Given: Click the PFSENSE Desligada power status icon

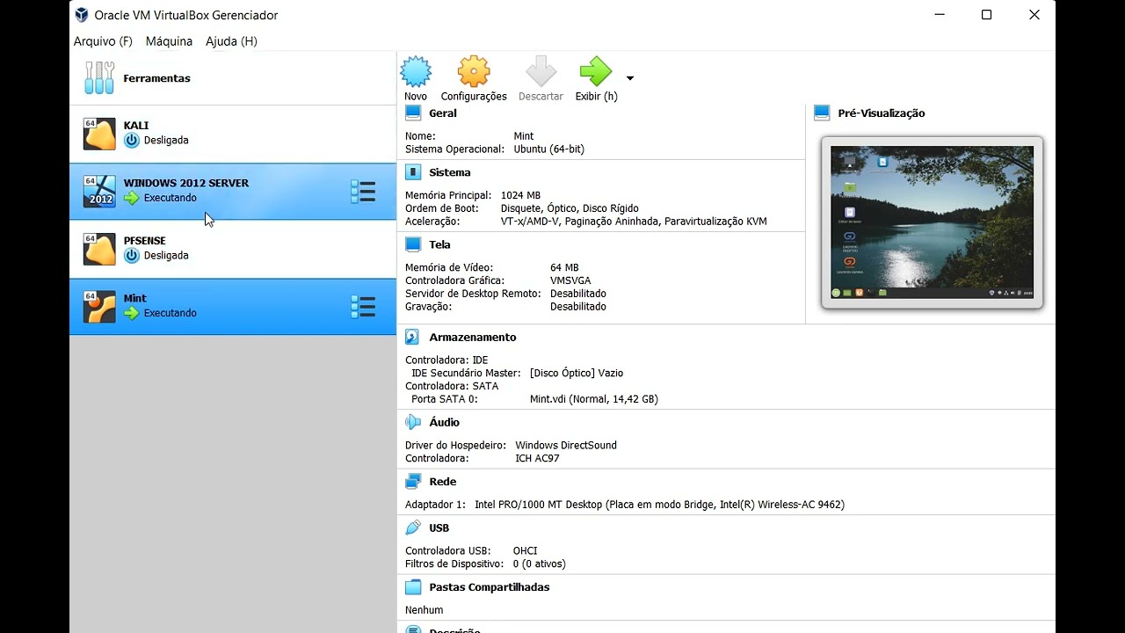Looking at the screenshot, I should click(x=132, y=255).
